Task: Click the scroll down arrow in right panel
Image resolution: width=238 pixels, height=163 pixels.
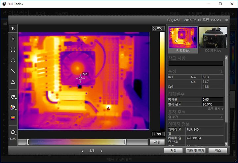Action: point(226,144)
